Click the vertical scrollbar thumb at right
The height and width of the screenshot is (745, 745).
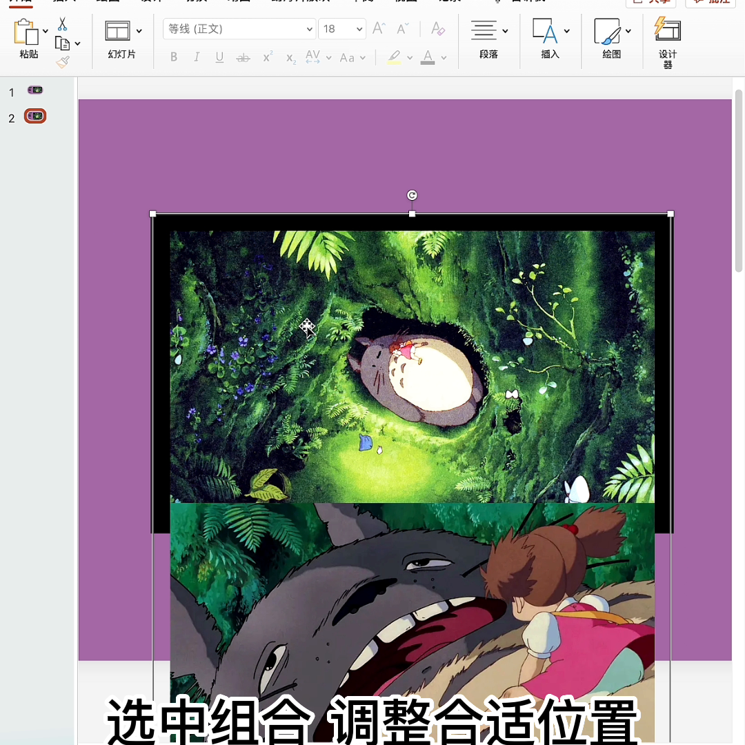[x=738, y=181]
